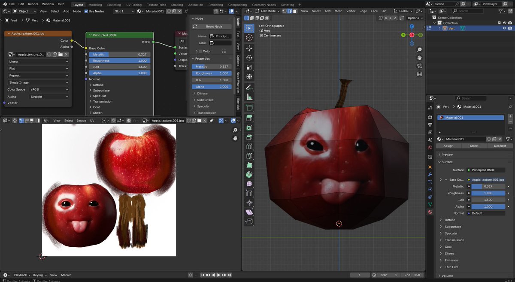The height and width of the screenshot is (282, 515).
Task: Open the Color Space sRGB dropdown
Action: [49, 89]
